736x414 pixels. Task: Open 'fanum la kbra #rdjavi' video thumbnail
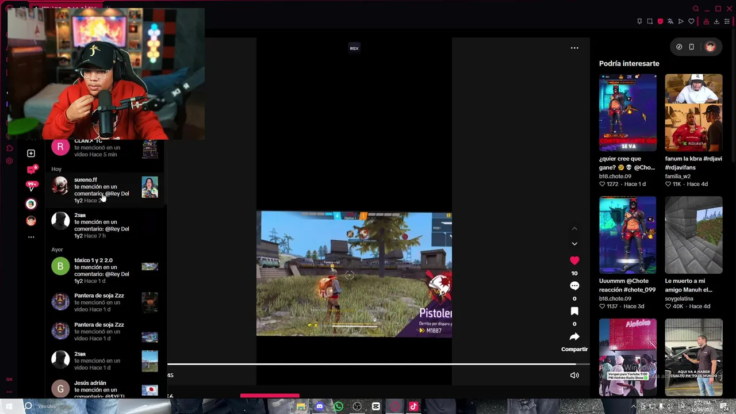coord(694,113)
